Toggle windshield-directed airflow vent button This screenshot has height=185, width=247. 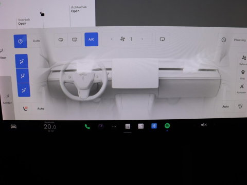pos(22,61)
